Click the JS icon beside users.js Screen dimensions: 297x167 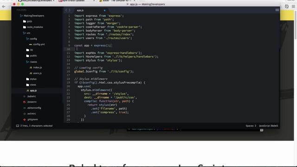point(31,73)
